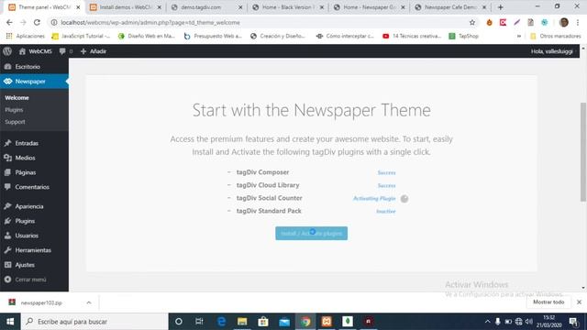This screenshot has height=330, width=587.
Task: Open the WebCMS site link
Action: (35, 51)
